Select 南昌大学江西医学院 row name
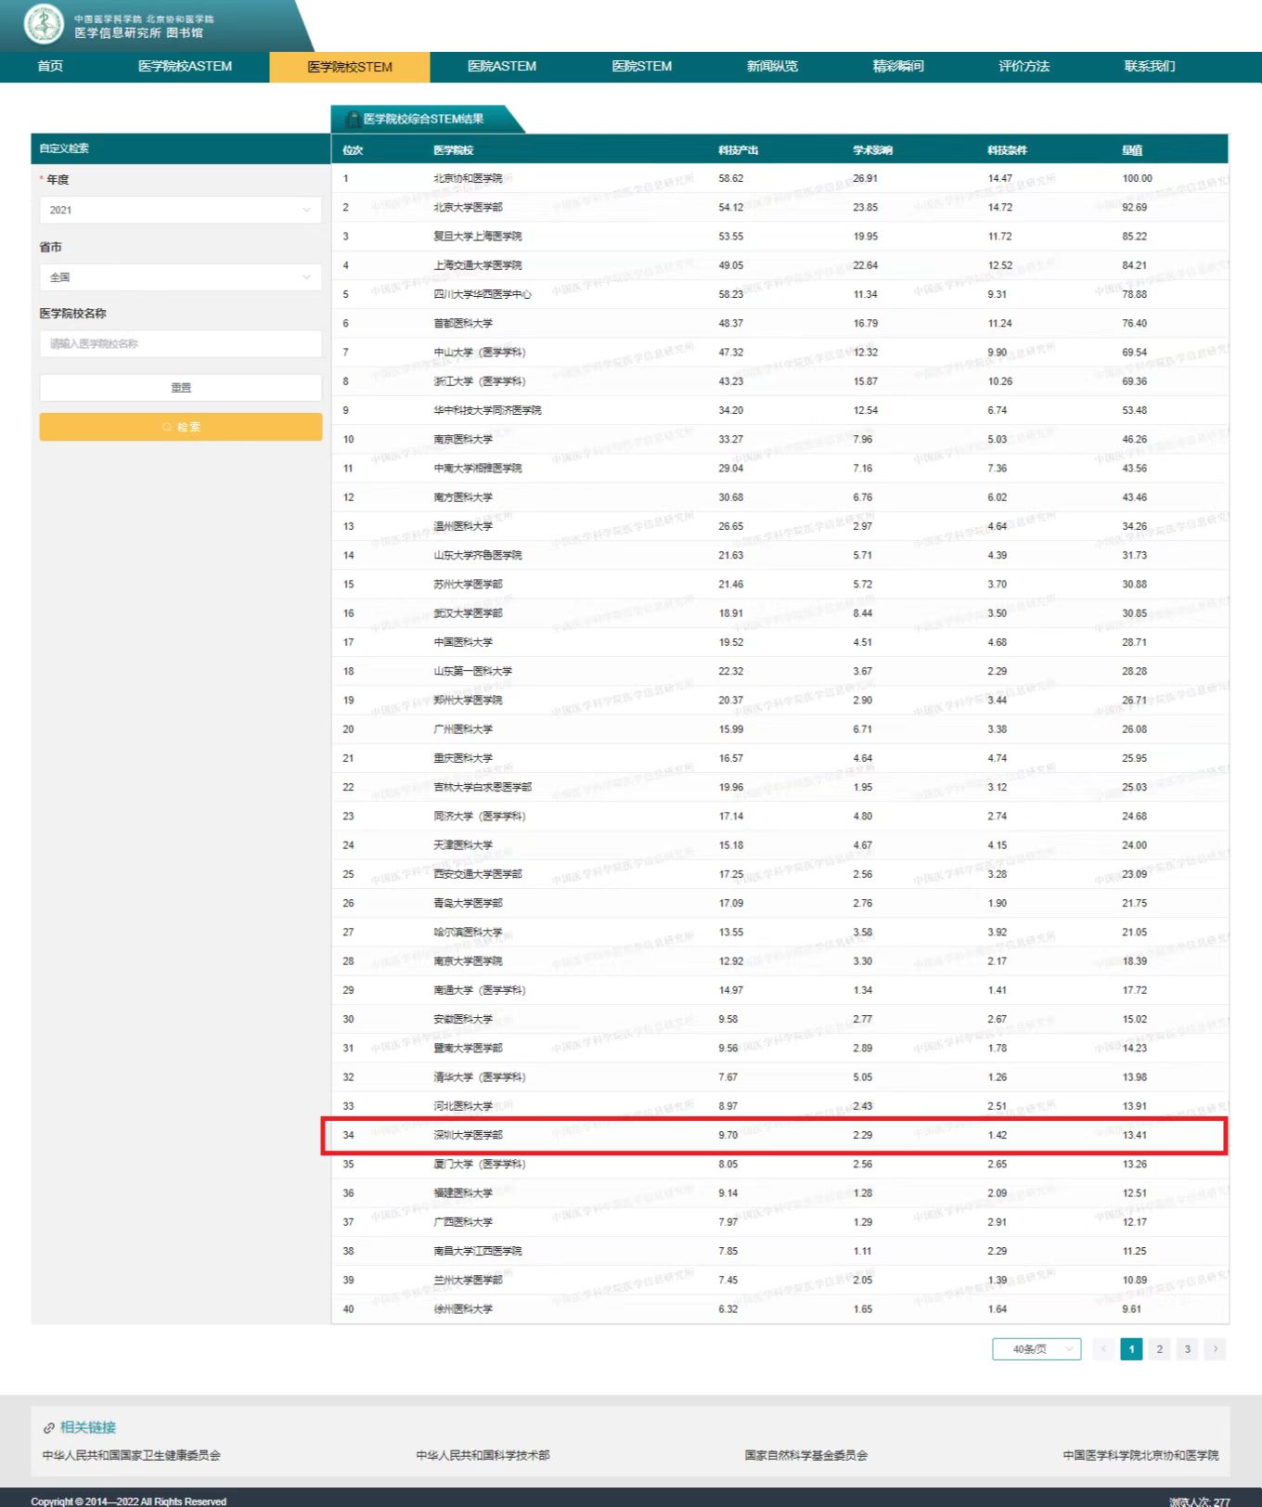 (x=478, y=1251)
